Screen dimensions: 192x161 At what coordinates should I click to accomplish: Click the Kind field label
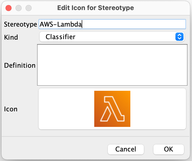click(11, 37)
